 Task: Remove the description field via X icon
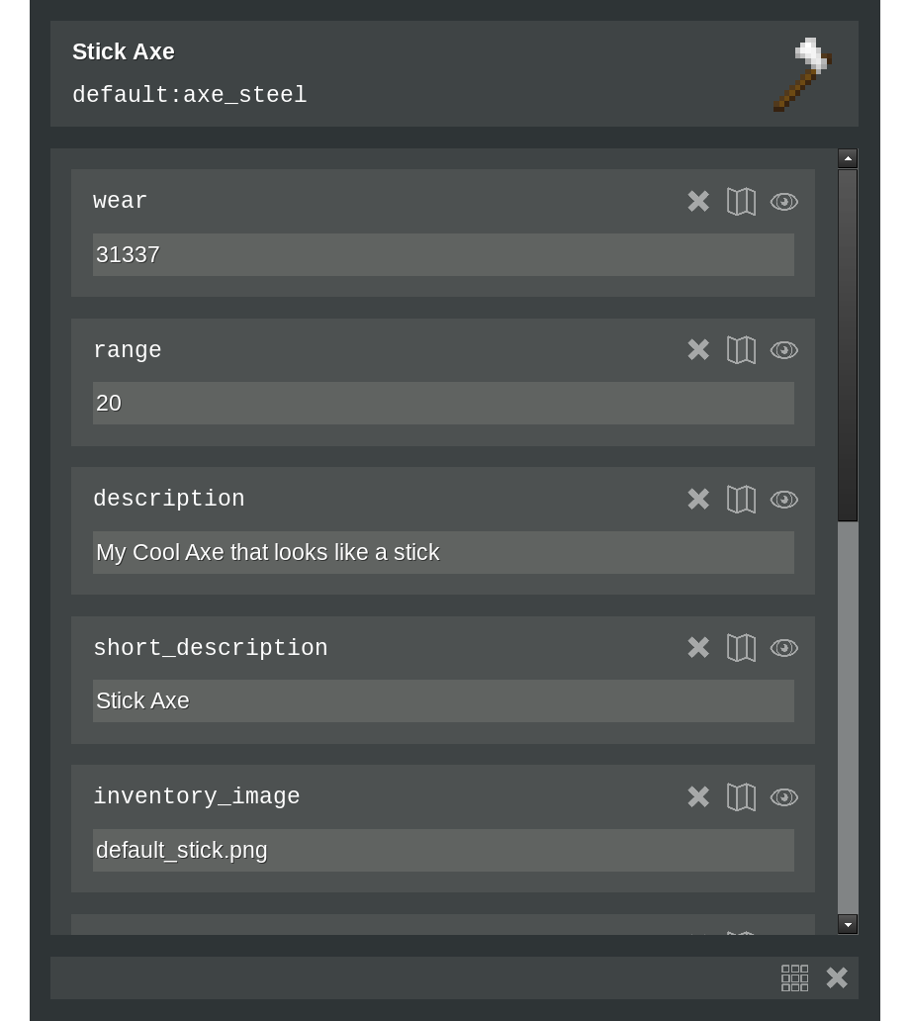[698, 500]
